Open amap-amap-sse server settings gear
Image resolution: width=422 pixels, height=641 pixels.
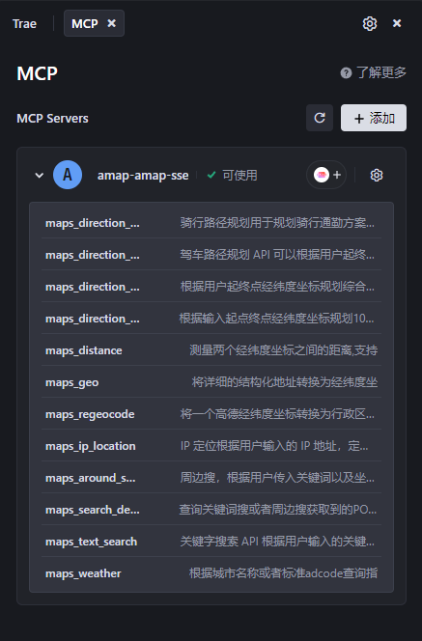pyautogui.click(x=377, y=176)
